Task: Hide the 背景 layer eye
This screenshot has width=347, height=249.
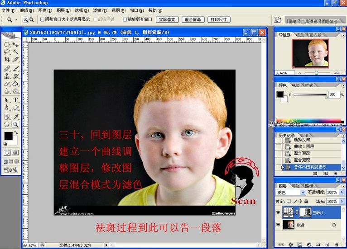Action: tap(278, 225)
